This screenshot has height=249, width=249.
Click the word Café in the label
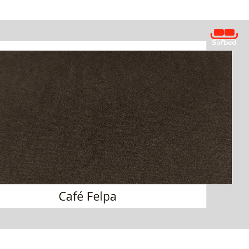point(71,196)
